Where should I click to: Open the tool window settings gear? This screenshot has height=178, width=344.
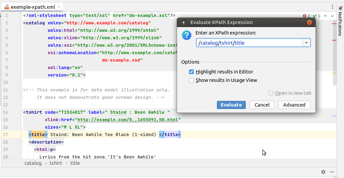pyautogui.click(x=323, y=172)
